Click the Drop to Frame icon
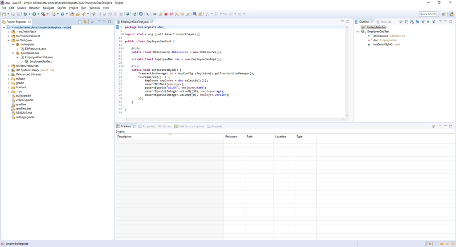 click(195, 14)
